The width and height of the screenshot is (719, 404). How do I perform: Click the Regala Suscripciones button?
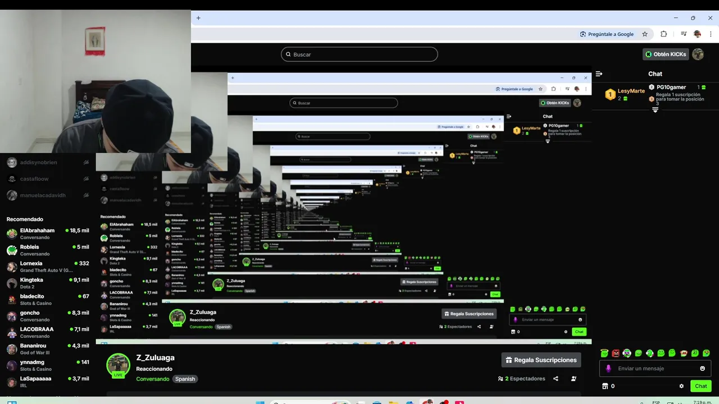[x=541, y=360]
